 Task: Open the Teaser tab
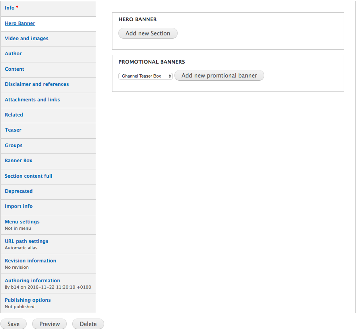[13, 130]
